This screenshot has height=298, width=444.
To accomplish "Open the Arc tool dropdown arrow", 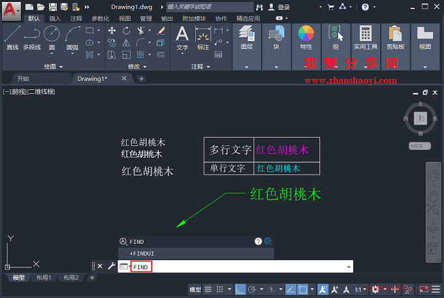I will (x=72, y=53).
